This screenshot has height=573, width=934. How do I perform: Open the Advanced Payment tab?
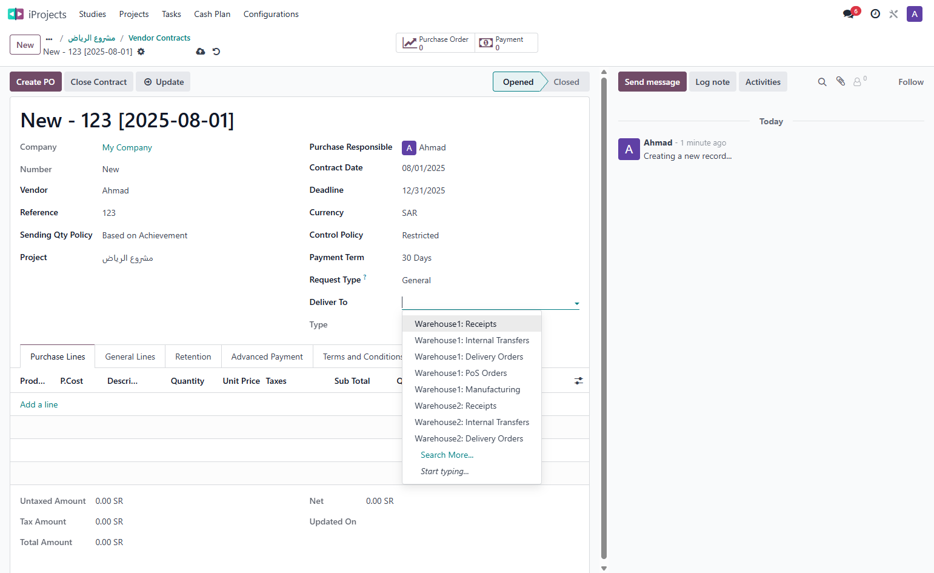(267, 357)
